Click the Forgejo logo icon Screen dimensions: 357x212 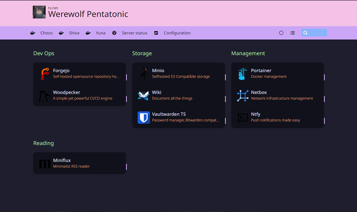point(45,74)
